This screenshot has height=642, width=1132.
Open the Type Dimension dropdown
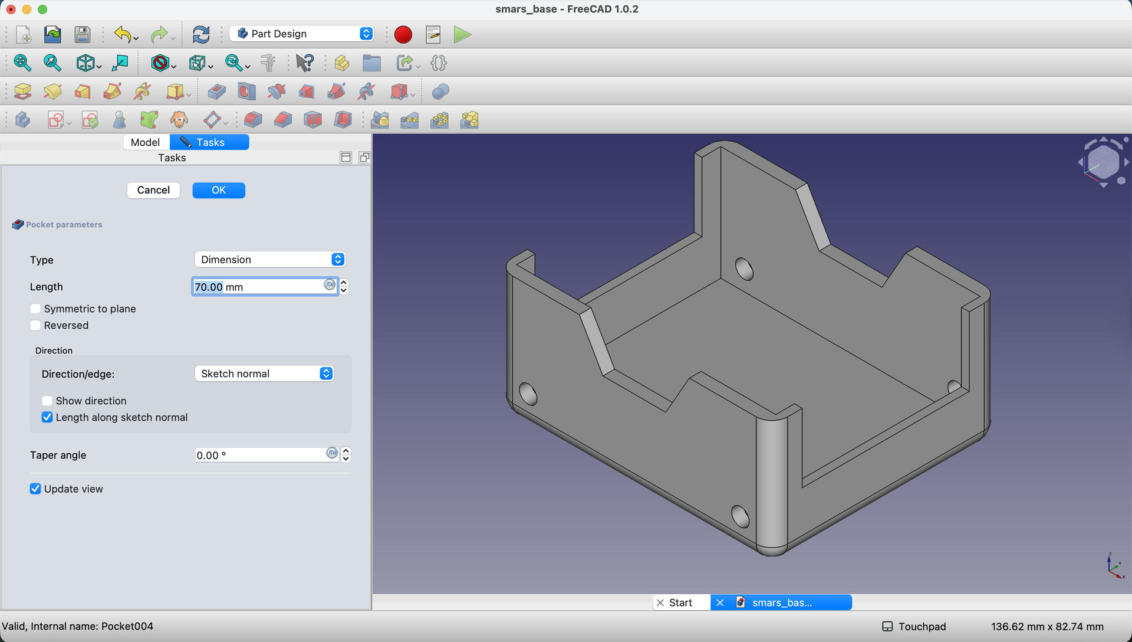[x=270, y=260]
